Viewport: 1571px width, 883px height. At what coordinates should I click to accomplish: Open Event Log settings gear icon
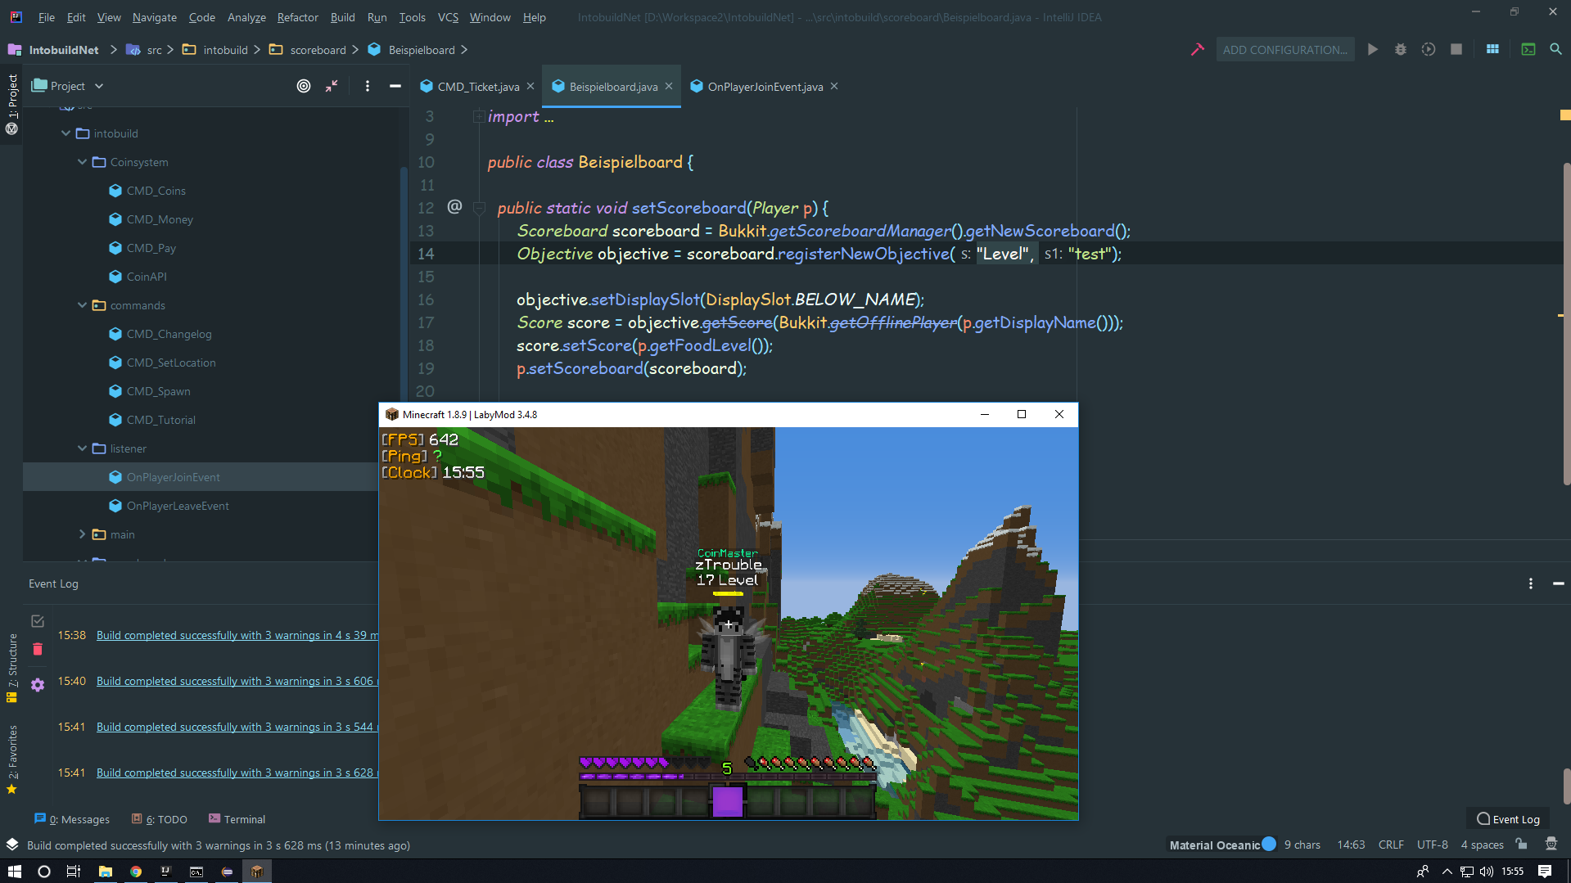point(38,685)
